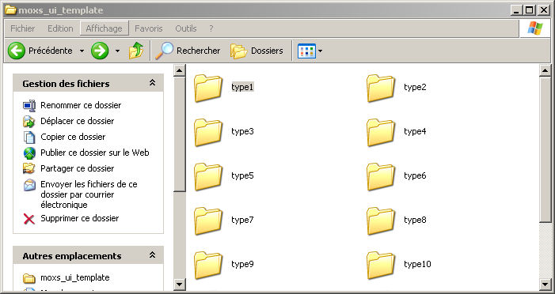Click the type1 folder name label

tap(242, 87)
